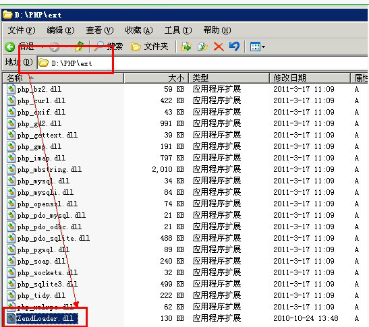Click the Move To folder icon
Viewport: 369px width, 327px height.
pyautogui.click(x=186, y=47)
